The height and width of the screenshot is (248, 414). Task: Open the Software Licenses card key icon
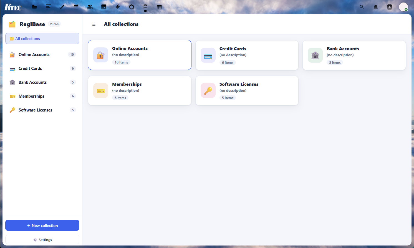208,90
